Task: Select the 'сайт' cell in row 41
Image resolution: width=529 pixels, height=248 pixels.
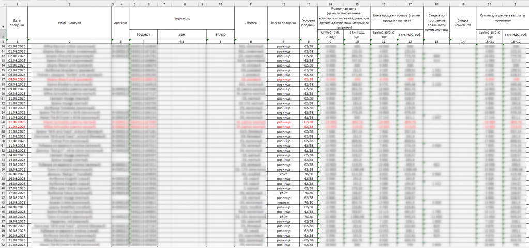Action: click(x=283, y=193)
